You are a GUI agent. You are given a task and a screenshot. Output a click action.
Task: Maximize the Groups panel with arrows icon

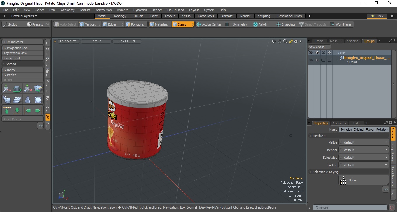[391, 41]
